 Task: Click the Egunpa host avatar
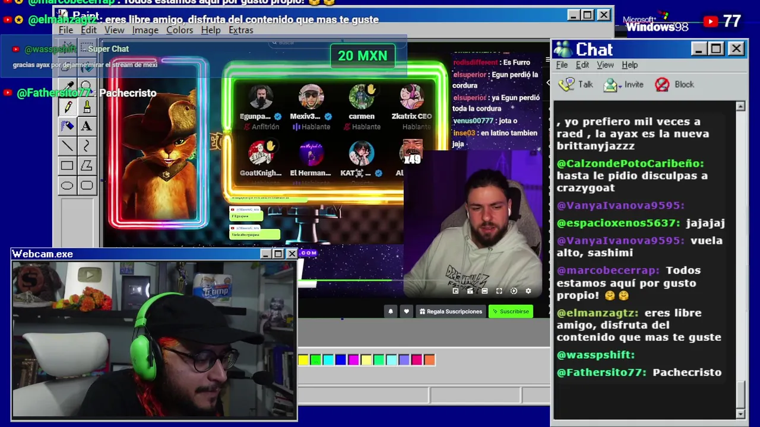(x=261, y=97)
